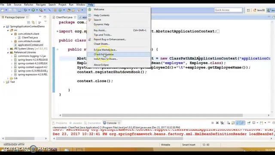Click the Quick Access search field

tap(228, 10)
